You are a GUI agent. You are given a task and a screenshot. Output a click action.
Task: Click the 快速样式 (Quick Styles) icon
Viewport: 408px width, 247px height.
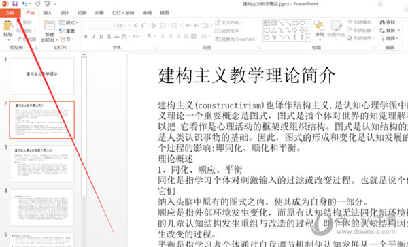coord(336,25)
